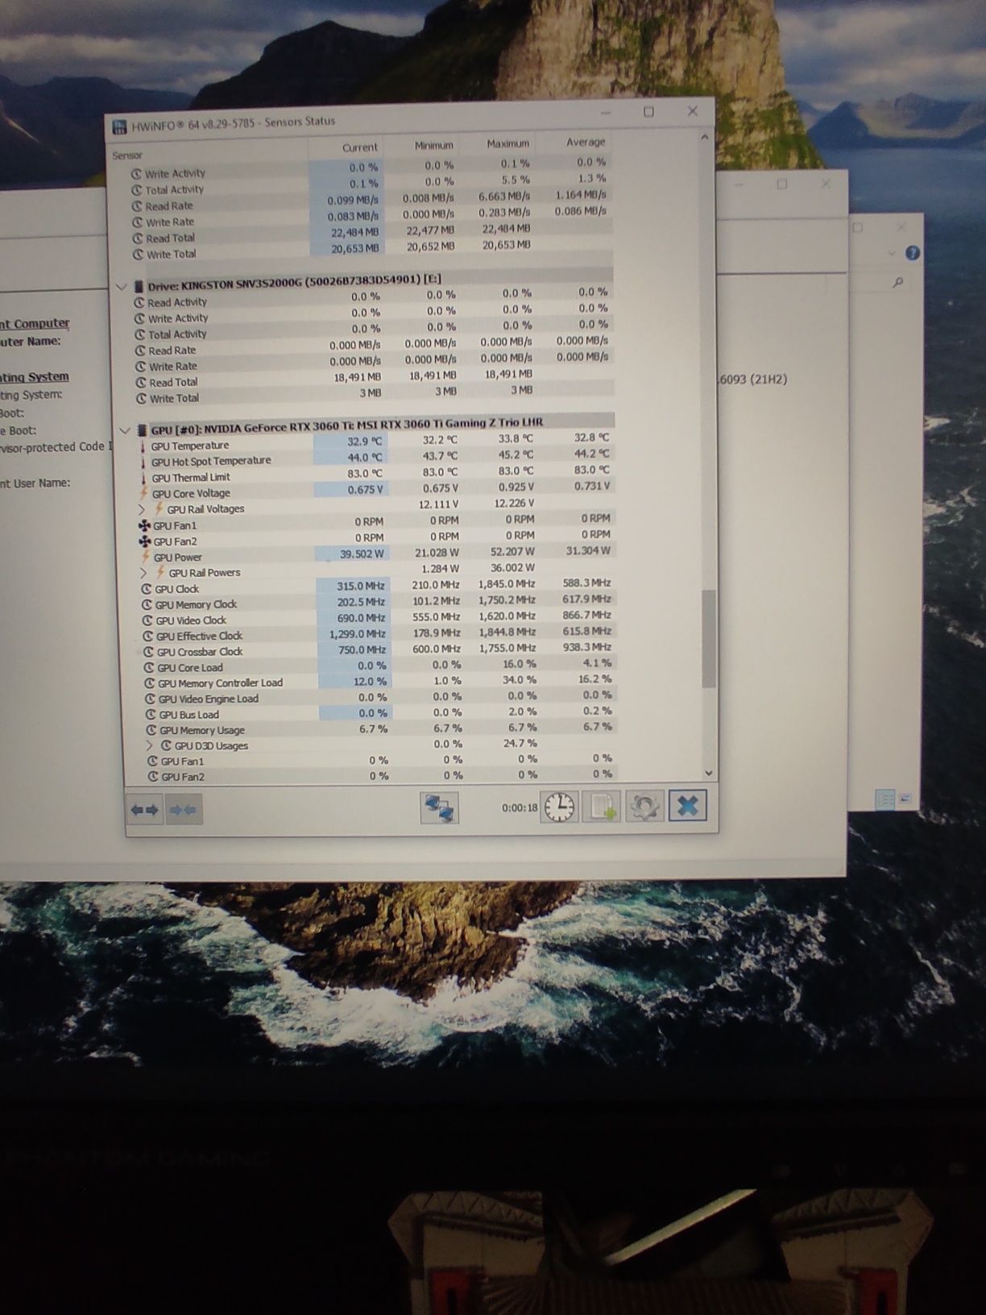Select the GPU Effective Clock row

[x=378, y=633]
